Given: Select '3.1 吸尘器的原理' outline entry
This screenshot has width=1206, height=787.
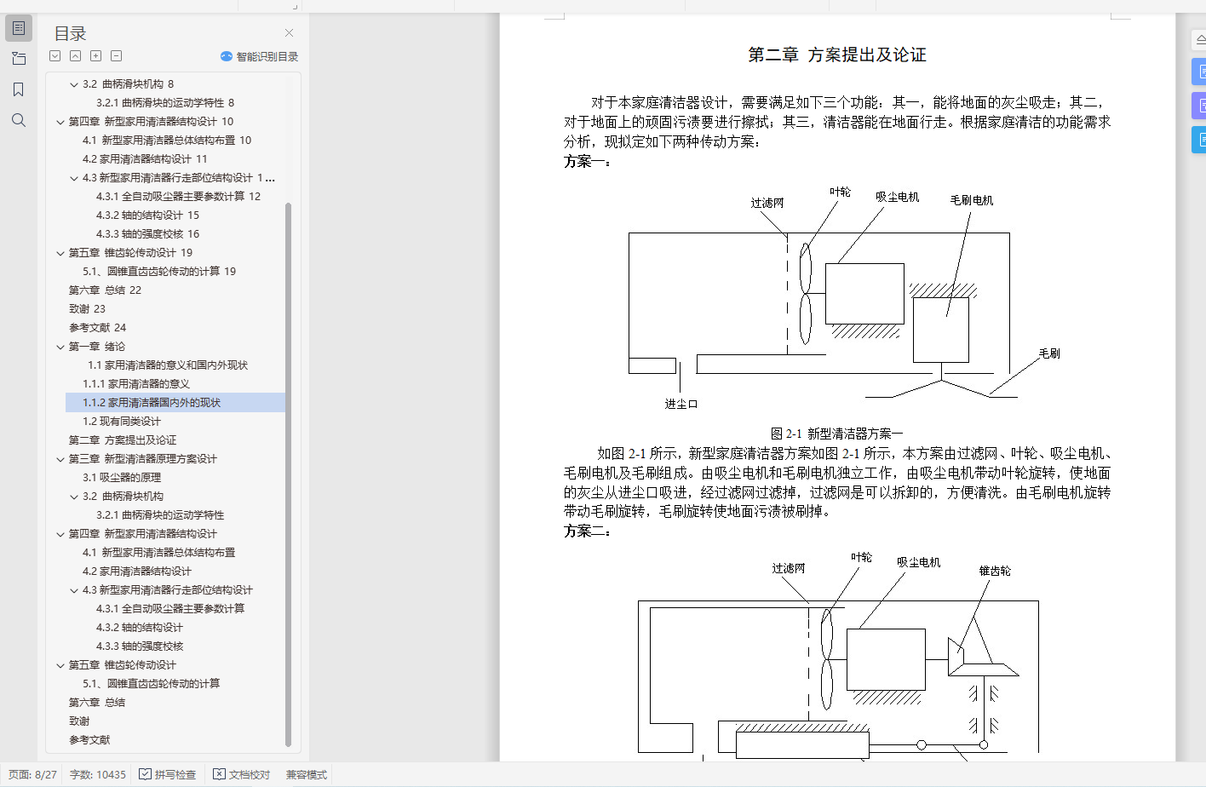Looking at the screenshot, I should point(121,478).
